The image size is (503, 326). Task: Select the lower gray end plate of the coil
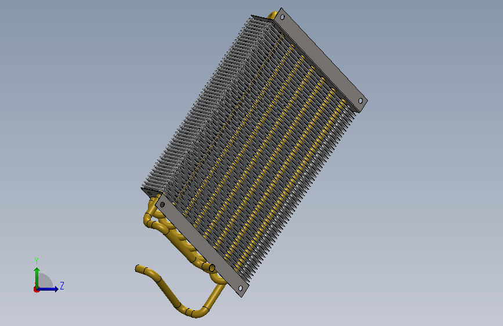pos(202,244)
